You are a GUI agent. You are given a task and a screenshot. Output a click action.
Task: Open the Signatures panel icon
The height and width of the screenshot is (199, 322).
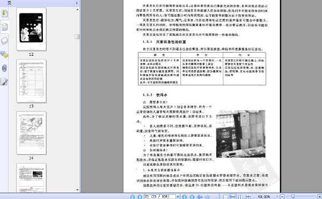click(4, 82)
